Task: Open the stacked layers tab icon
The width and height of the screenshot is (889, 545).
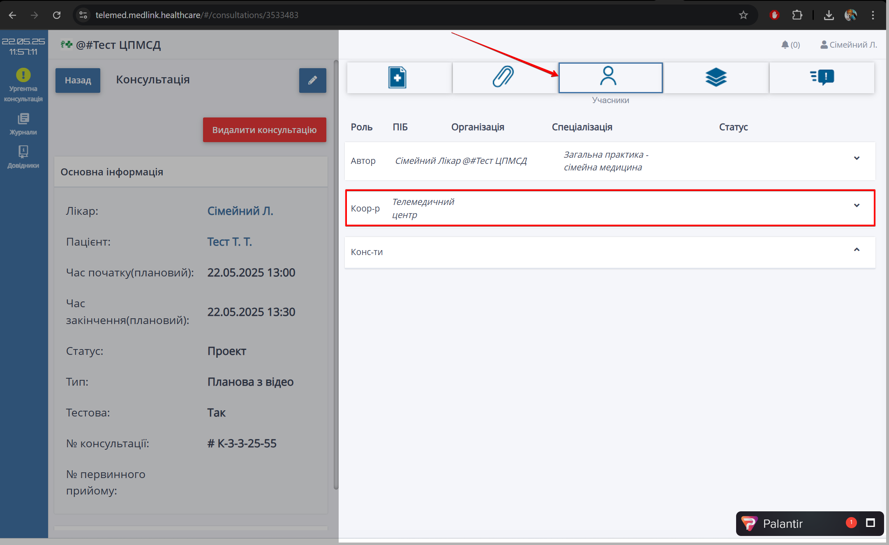Action: [x=716, y=78]
